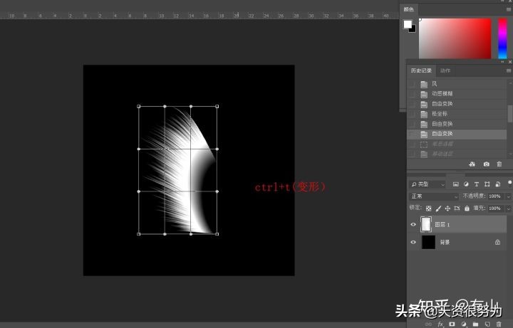The width and height of the screenshot is (513, 328).
Task: Set history brush source box beside 动感模糊
Action: coord(413,94)
